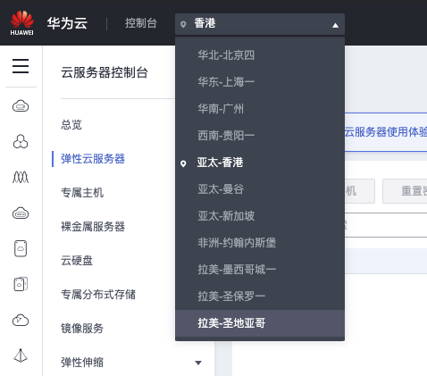Click the cloud disk storage sidebar icon

21,248
